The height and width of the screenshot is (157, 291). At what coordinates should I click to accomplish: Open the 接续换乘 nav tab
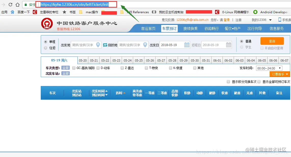(x=190, y=28)
